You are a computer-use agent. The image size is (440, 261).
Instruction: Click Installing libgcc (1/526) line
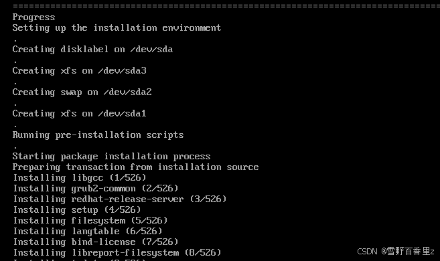click(x=80, y=178)
